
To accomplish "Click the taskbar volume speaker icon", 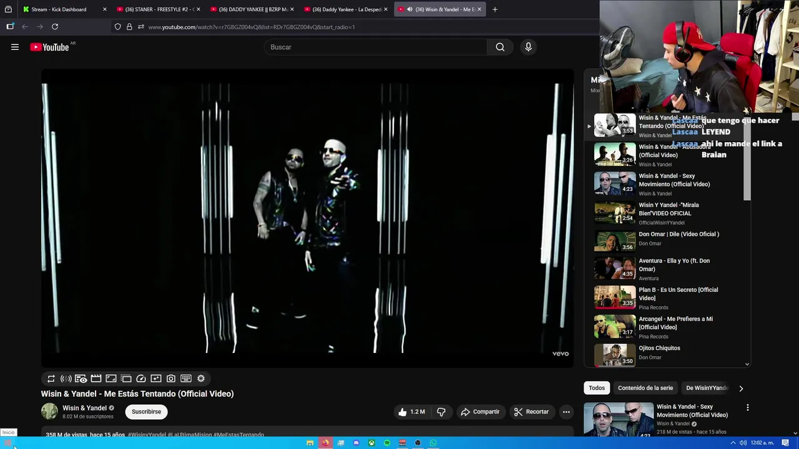I will (x=743, y=443).
